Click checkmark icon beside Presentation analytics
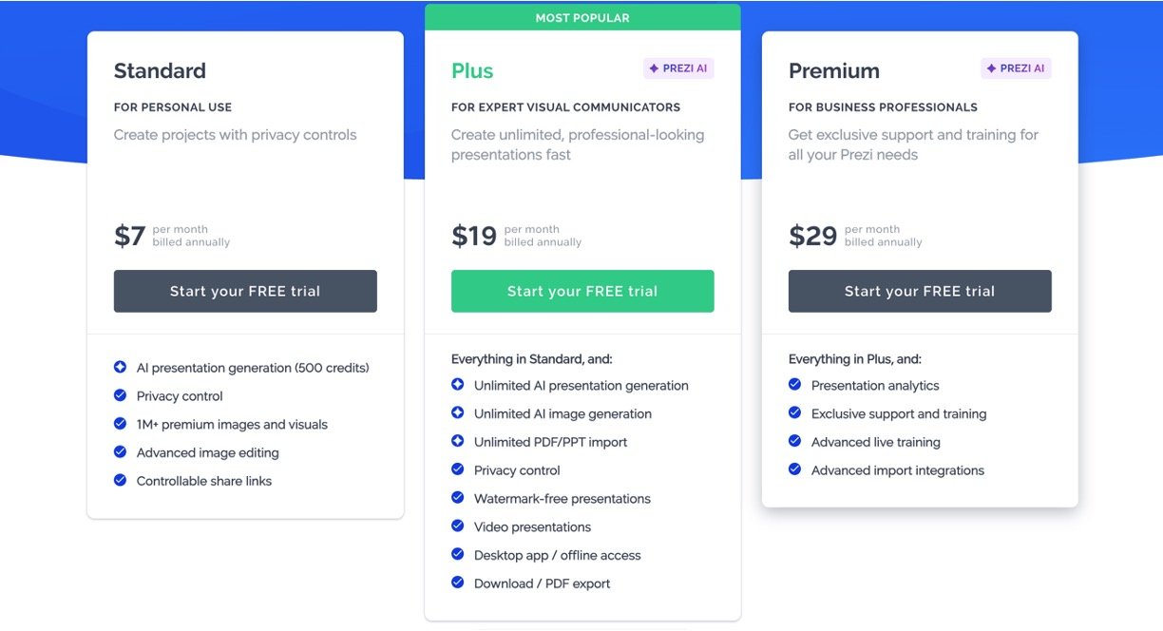 (794, 385)
